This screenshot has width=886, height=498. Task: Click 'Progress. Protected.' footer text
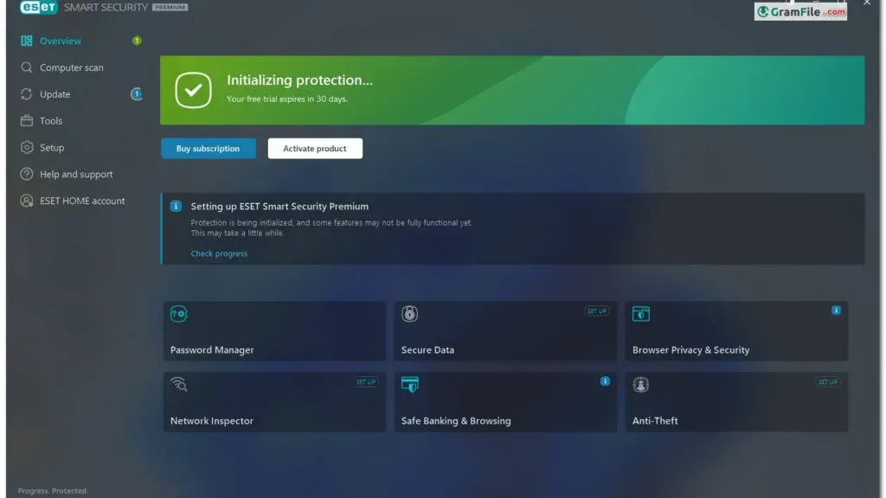click(53, 491)
